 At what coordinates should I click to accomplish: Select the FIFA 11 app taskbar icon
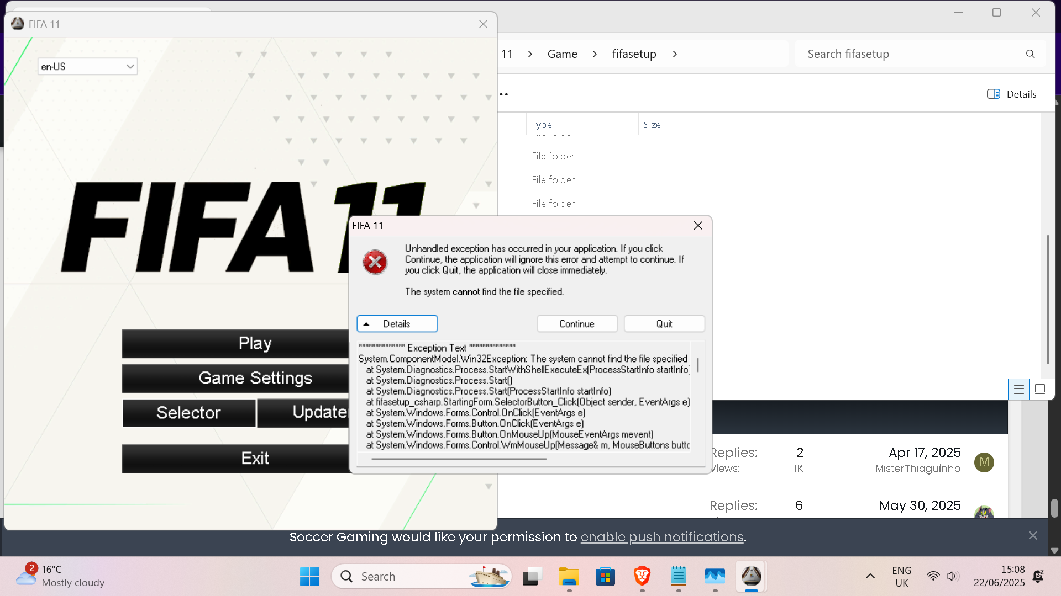click(x=751, y=577)
